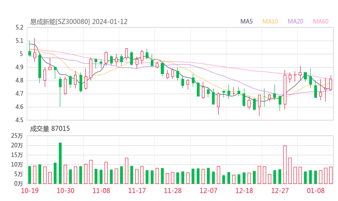Click the 15万 volume axis label

coord(17,155)
